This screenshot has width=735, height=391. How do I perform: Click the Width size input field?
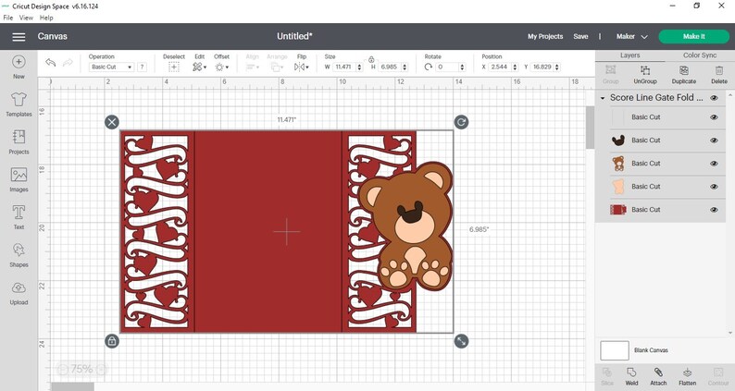344,67
